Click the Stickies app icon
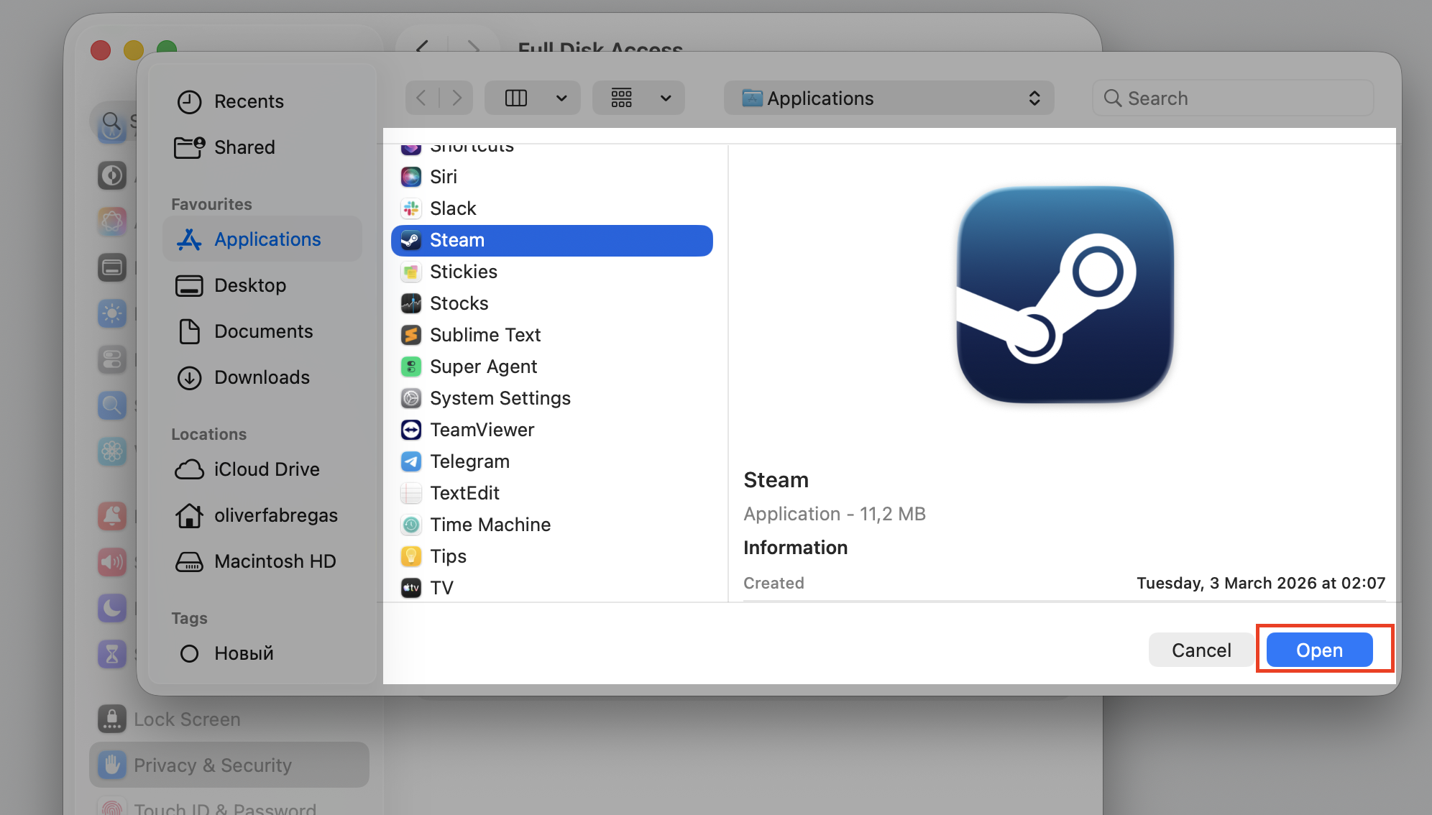This screenshot has height=815, width=1432. [411, 272]
